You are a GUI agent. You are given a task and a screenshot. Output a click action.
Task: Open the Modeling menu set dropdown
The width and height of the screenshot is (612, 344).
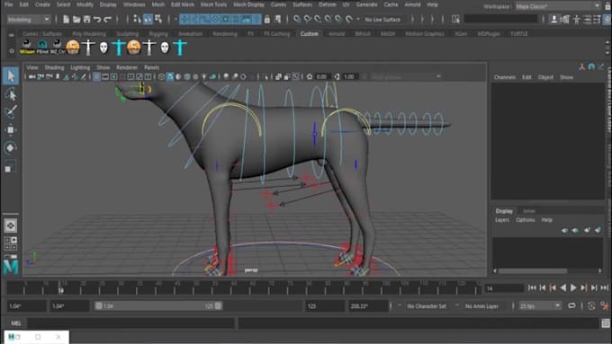pos(30,19)
